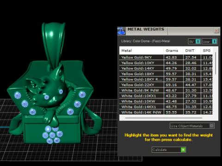Screen dimensions: 222x166
Task: Close the Metal Weights panel
Action: pos(216,31)
